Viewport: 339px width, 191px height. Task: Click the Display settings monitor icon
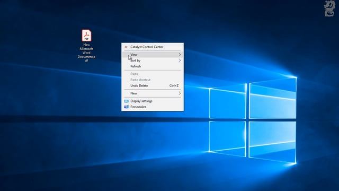pyautogui.click(x=126, y=101)
